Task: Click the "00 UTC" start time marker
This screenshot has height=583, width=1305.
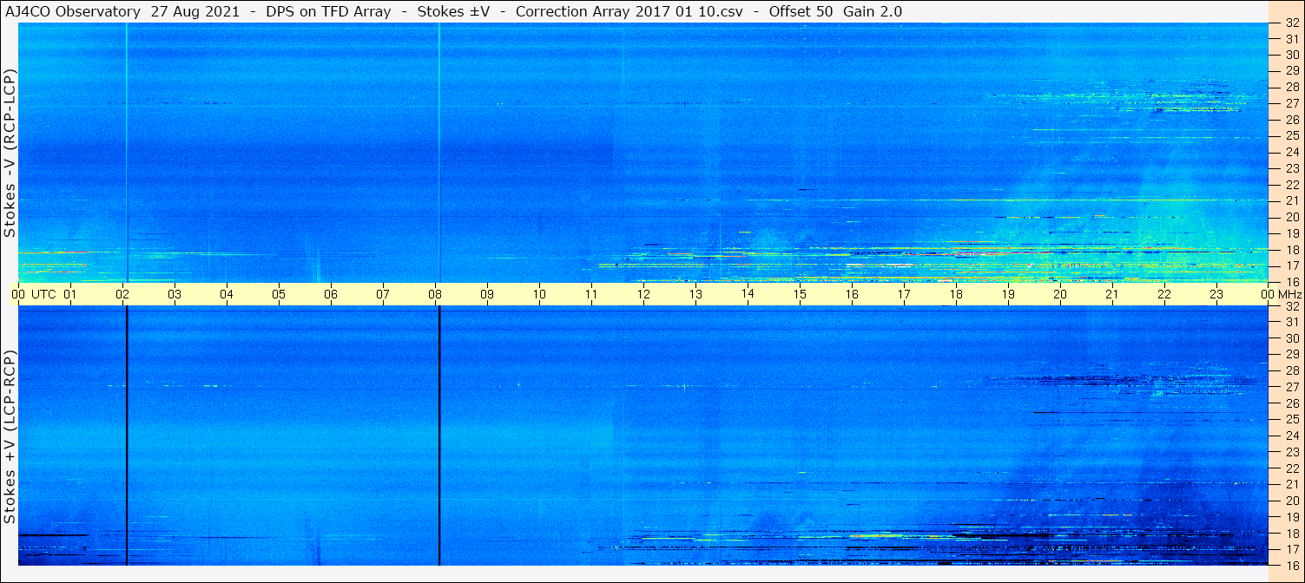Action: point(34,294)
